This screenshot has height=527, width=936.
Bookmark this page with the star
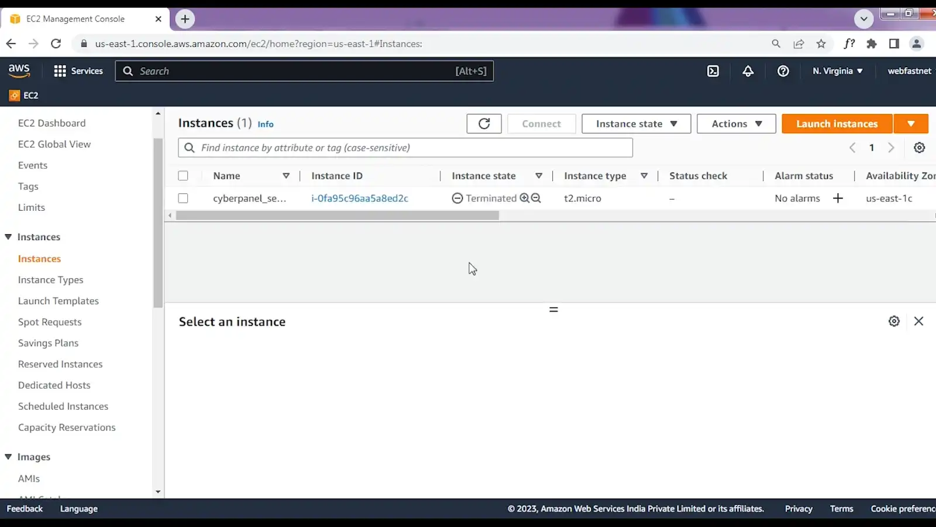[x=821, y=43]
